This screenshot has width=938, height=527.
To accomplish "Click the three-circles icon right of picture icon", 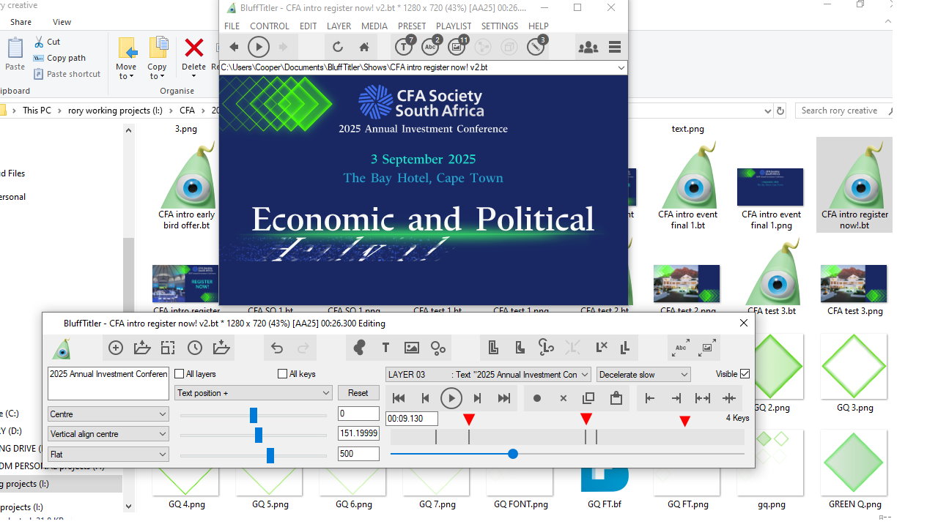I will (438, 348).
